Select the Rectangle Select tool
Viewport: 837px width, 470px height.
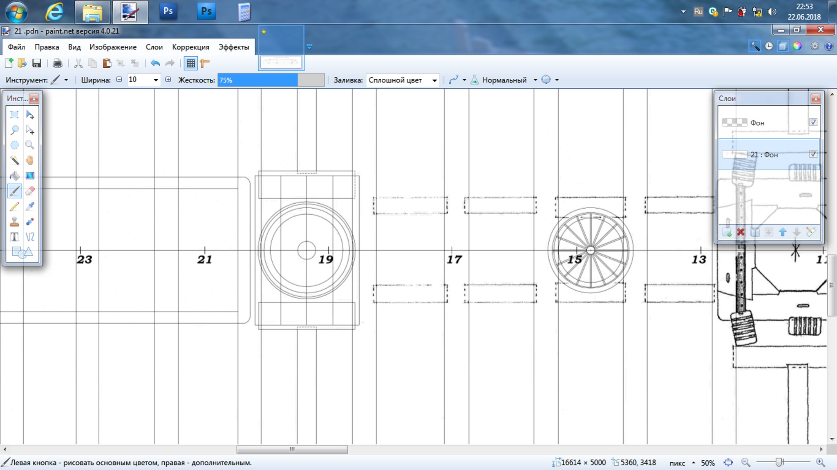[14, 115]
